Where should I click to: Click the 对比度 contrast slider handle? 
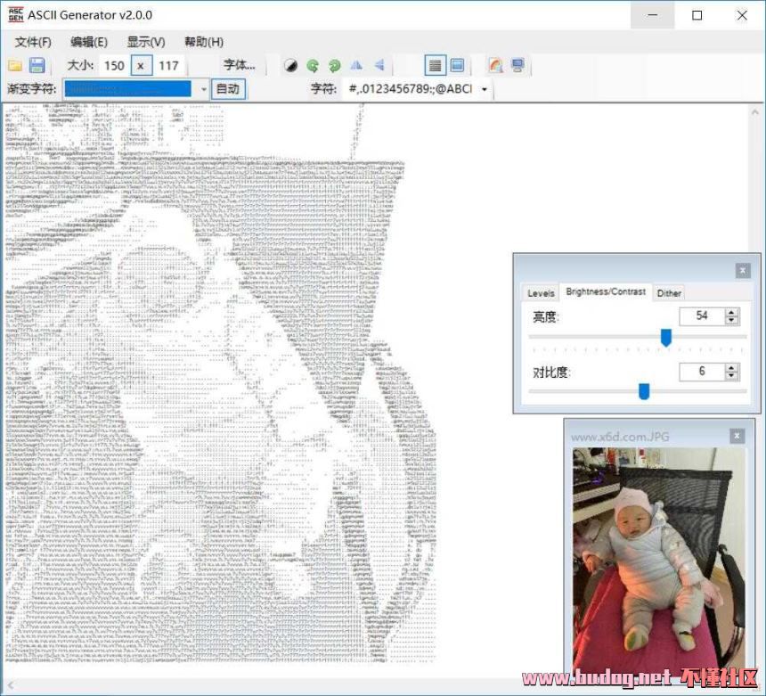tap(644, 391)
